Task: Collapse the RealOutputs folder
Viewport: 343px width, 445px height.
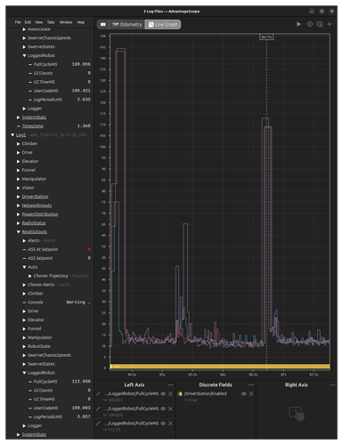Action: [19, 232]
